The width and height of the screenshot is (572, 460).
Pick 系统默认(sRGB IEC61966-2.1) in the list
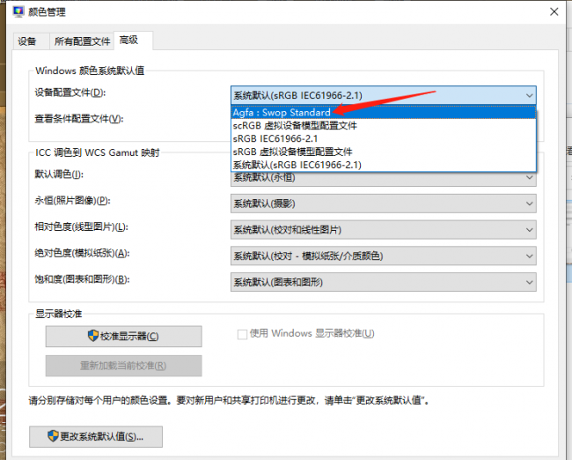point(384,165)
